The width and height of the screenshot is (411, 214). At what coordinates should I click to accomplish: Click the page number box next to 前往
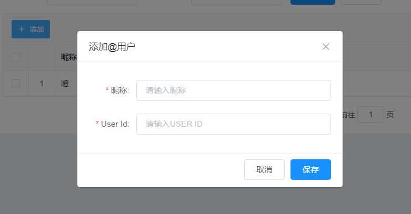370,114
